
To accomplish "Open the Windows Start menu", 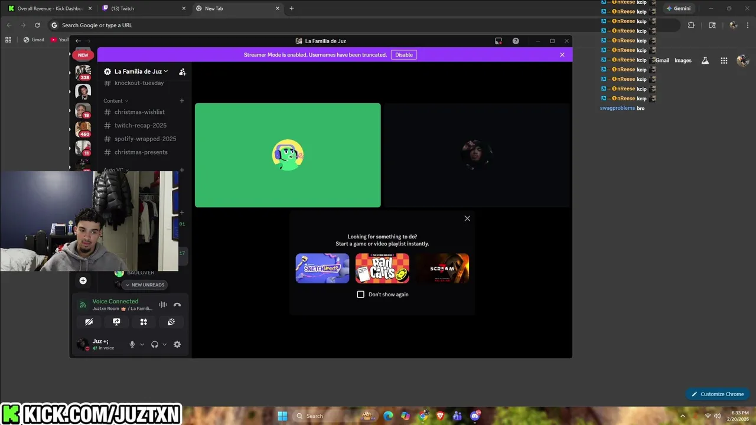I will [282, 416].
